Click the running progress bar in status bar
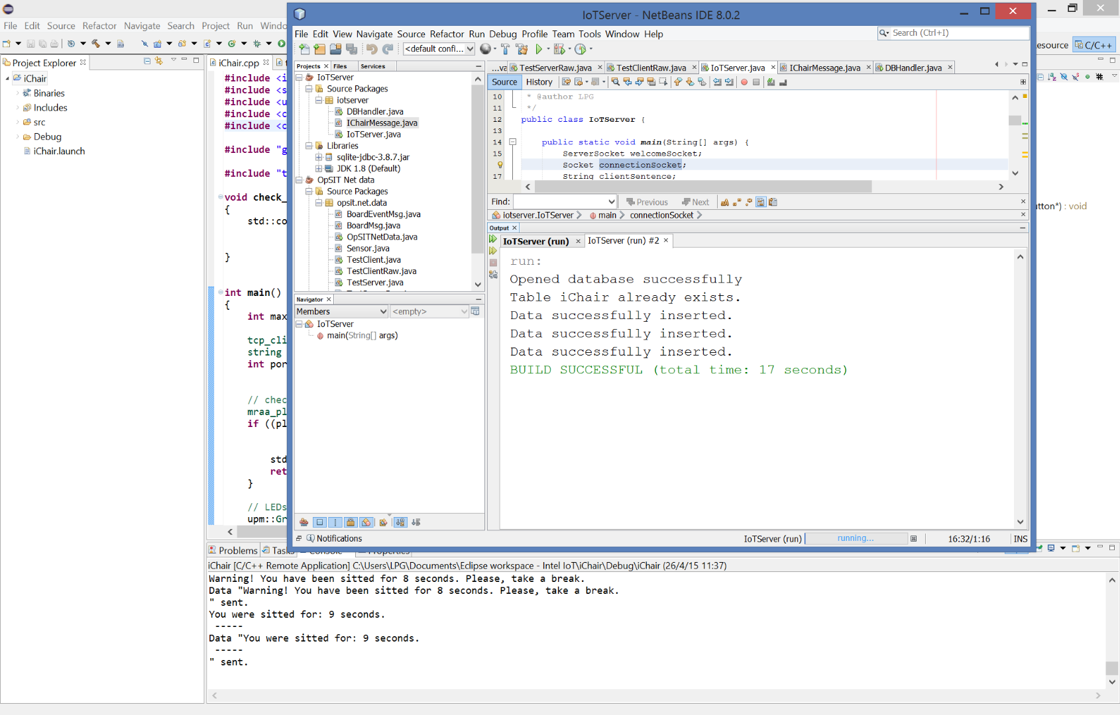The height and width of the screenshot is (715, 1120). point(856,538)
